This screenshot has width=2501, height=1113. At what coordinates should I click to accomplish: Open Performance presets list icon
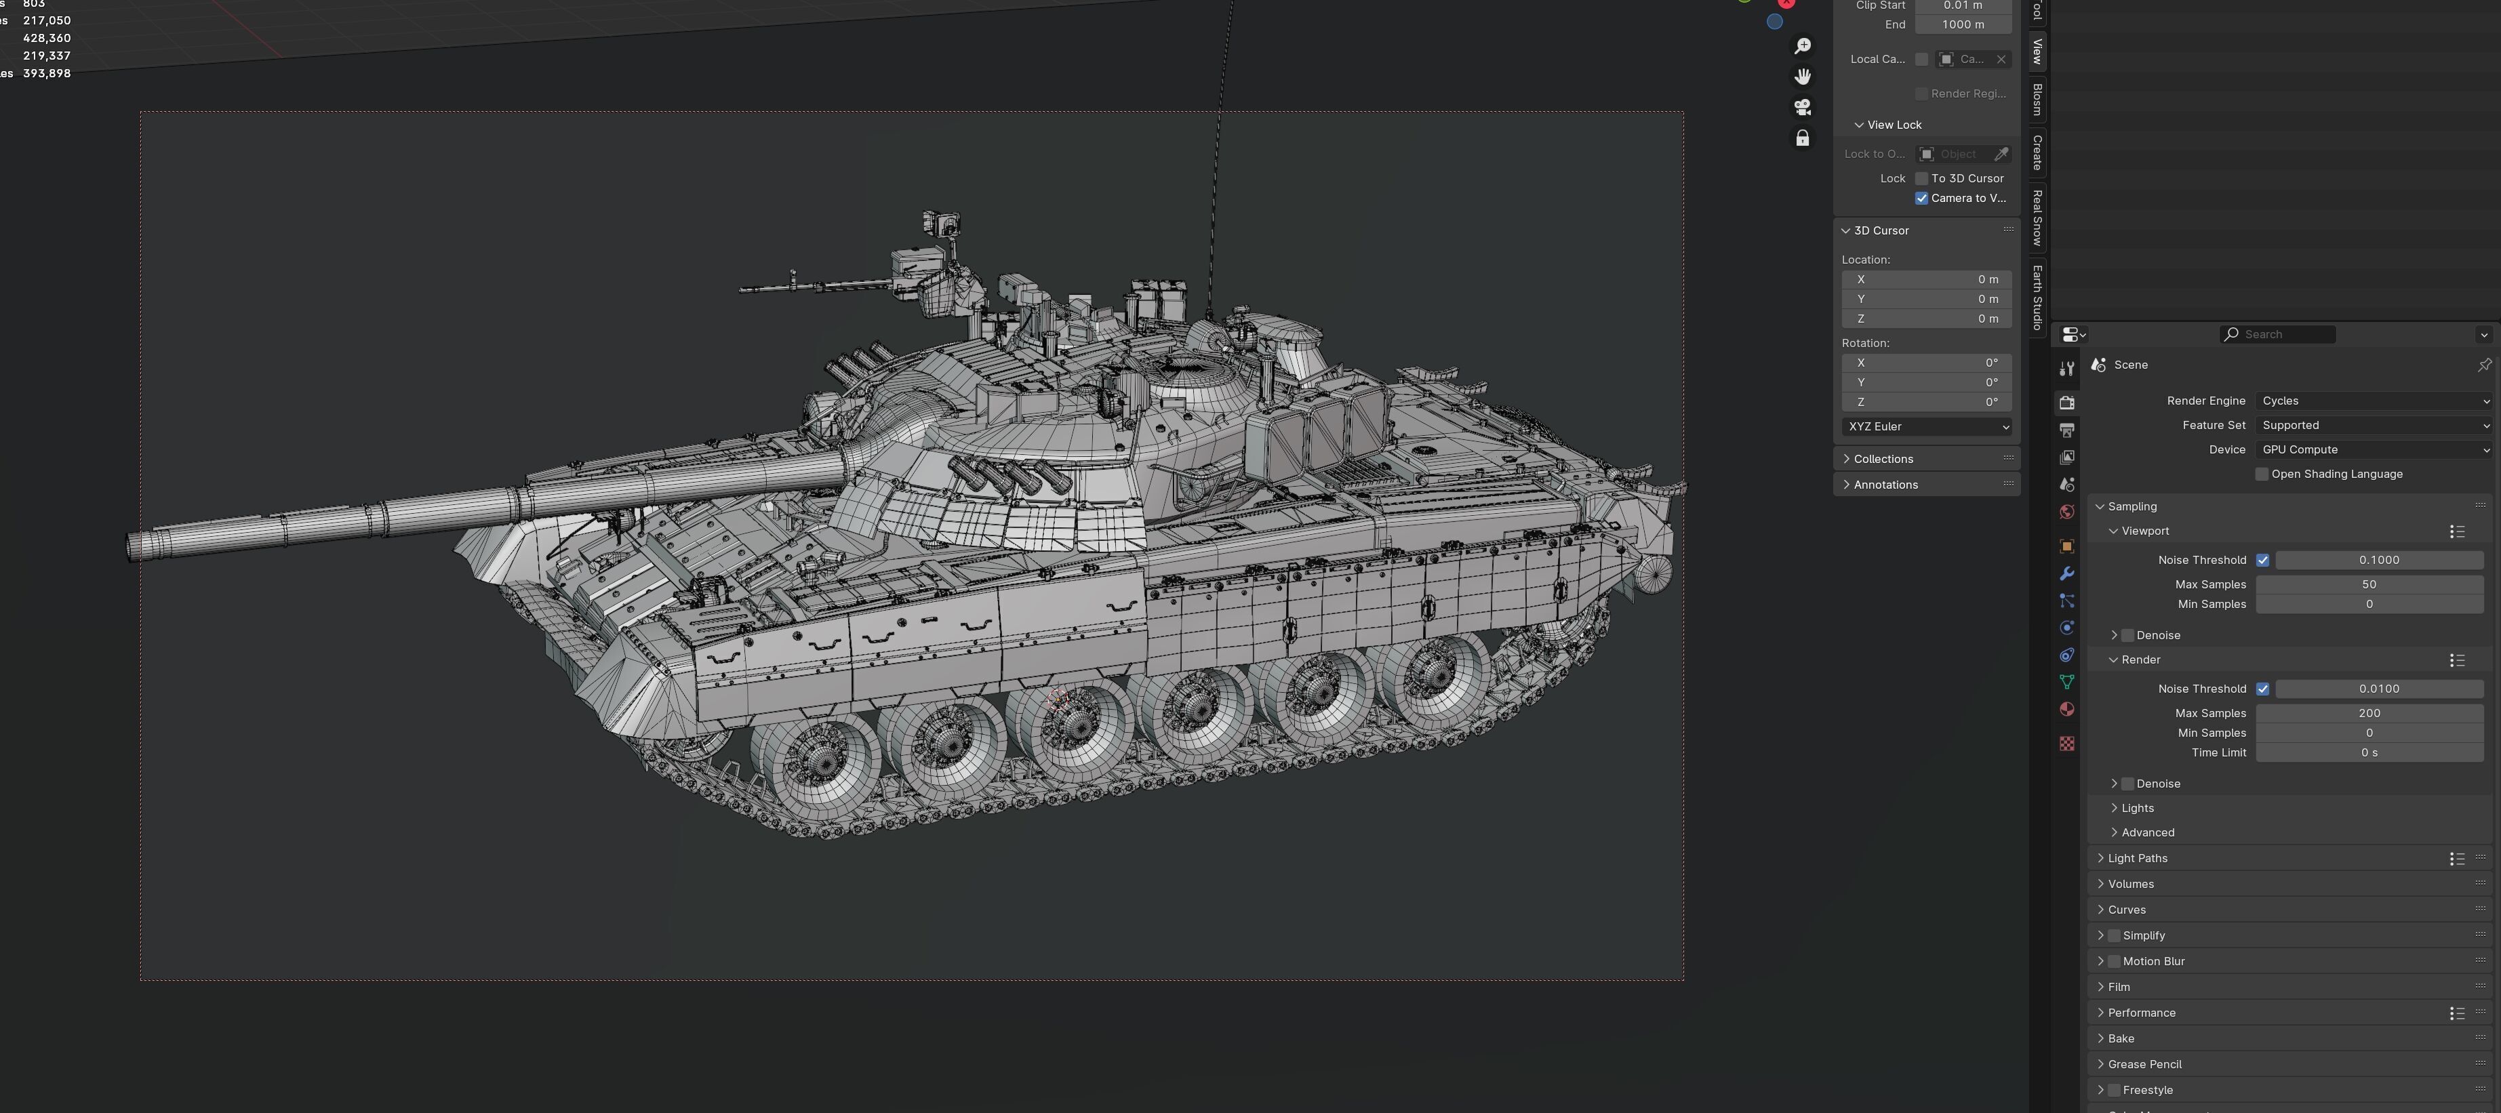point(2458,1013)
